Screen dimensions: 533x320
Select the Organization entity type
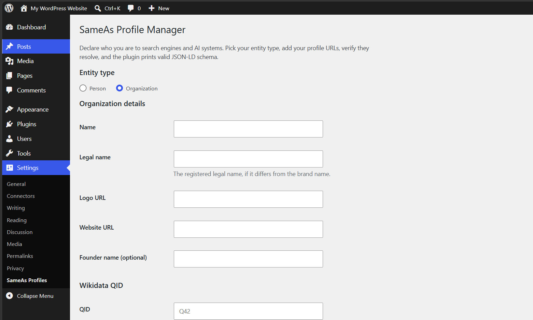coord(120,88)
